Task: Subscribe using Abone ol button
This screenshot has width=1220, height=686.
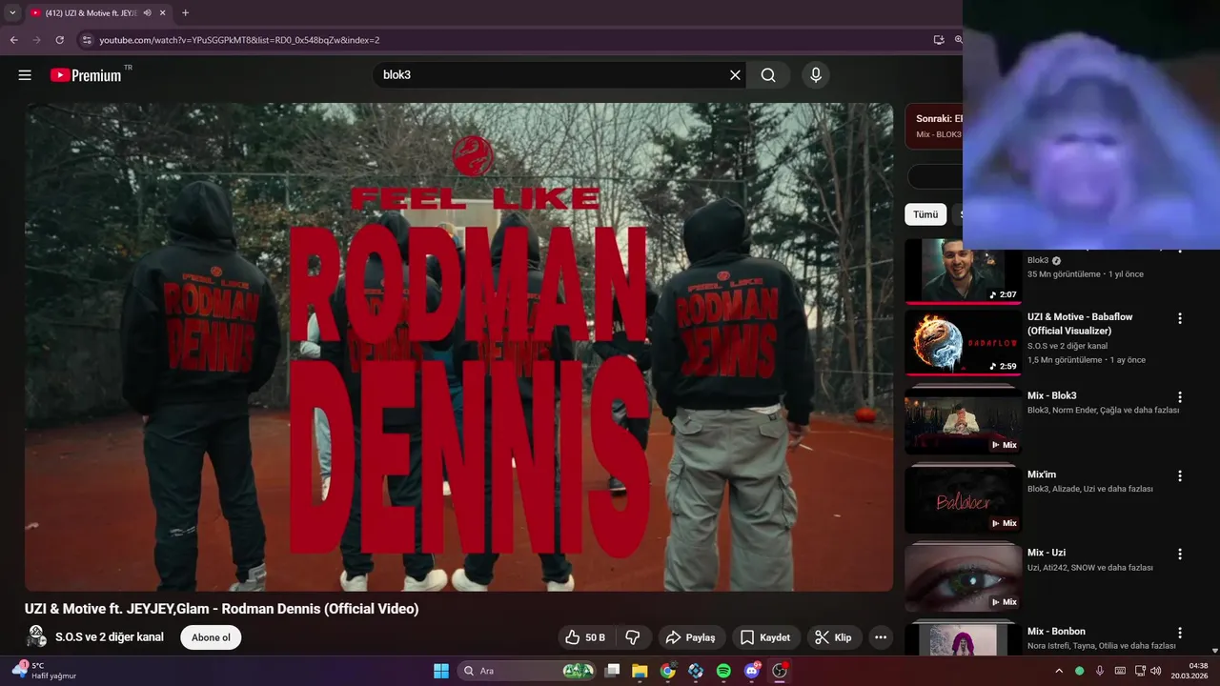Action: (211, 637)
